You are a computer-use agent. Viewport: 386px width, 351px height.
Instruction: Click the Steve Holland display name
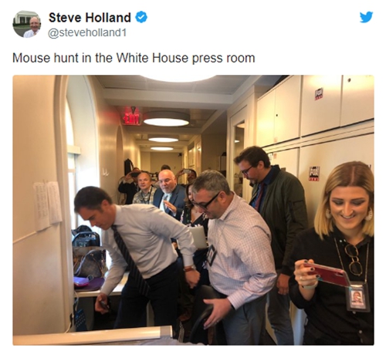point(90,18)
